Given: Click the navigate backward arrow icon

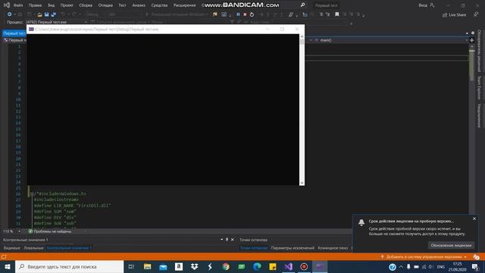Looking at the screenshot, I should tap(10, 14).
